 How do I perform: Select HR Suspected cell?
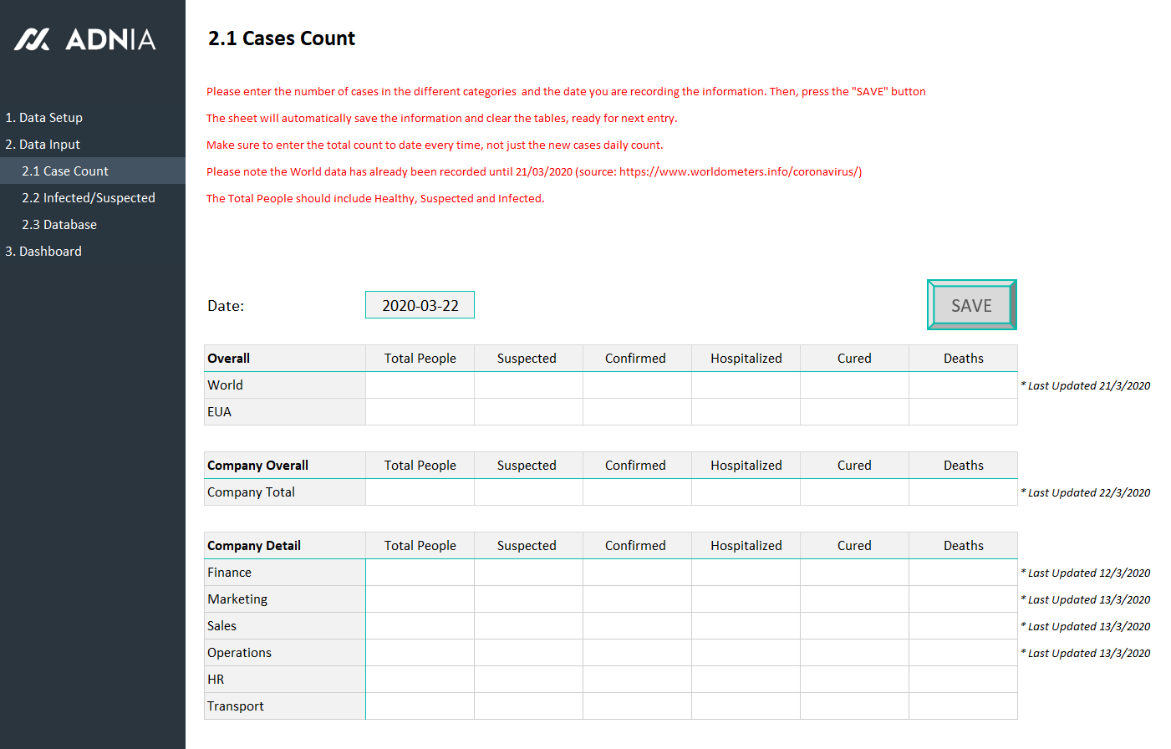[528, 680]
